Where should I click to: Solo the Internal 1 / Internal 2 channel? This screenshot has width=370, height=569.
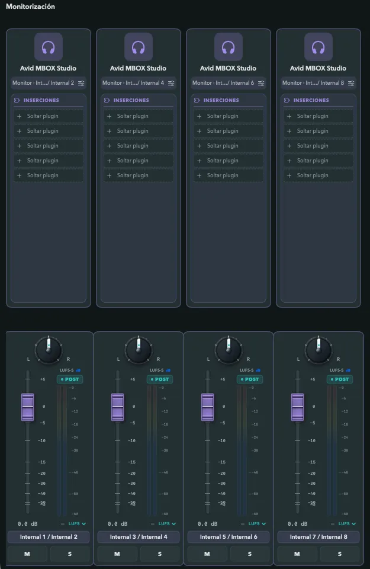[x=70, y=554]
